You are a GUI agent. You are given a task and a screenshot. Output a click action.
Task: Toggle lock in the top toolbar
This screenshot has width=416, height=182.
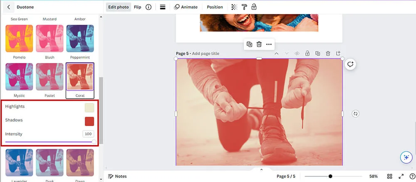[x=254, y=7]
